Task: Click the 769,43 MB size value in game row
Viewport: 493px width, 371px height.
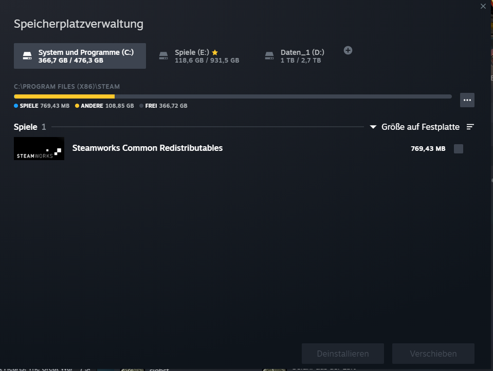Action: coord(428,148)
